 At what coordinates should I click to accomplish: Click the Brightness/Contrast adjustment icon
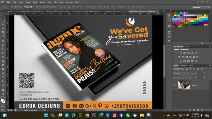[x=181, y=53]
